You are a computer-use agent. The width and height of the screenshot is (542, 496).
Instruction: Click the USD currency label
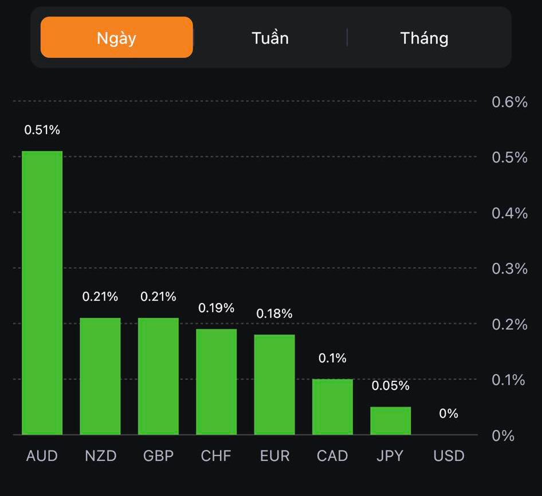[x=449, y=456]
